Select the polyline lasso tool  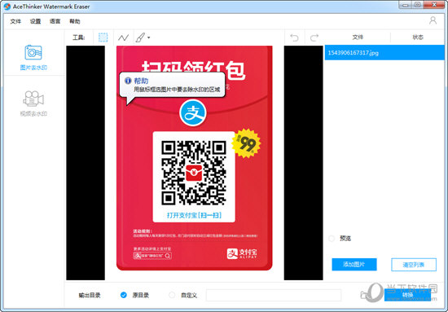(124, 37)
